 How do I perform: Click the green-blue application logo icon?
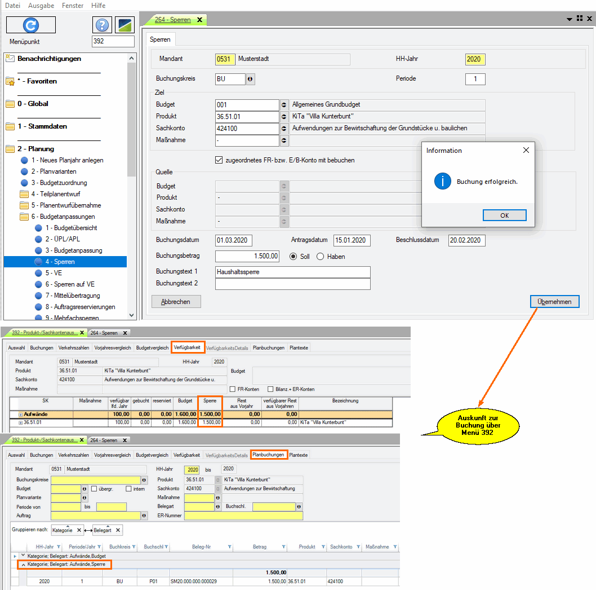coord(124,25)
